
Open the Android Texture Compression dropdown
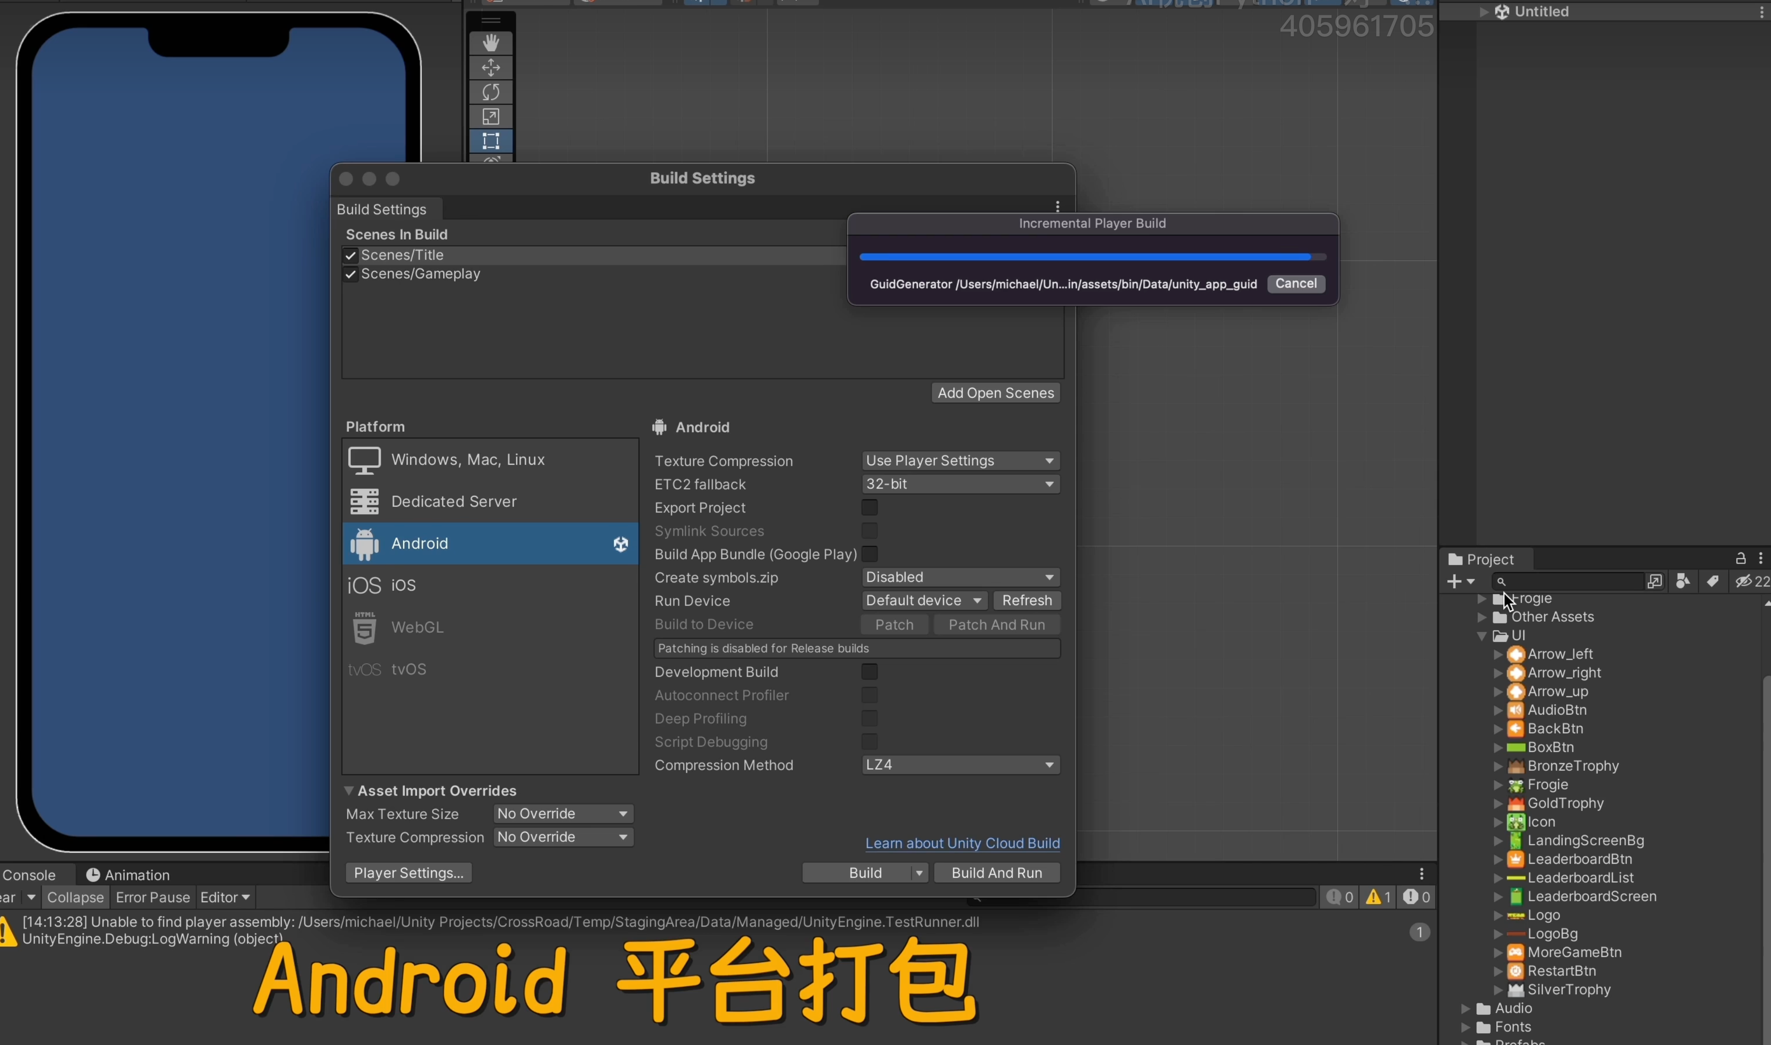click(x=961, y=460)
